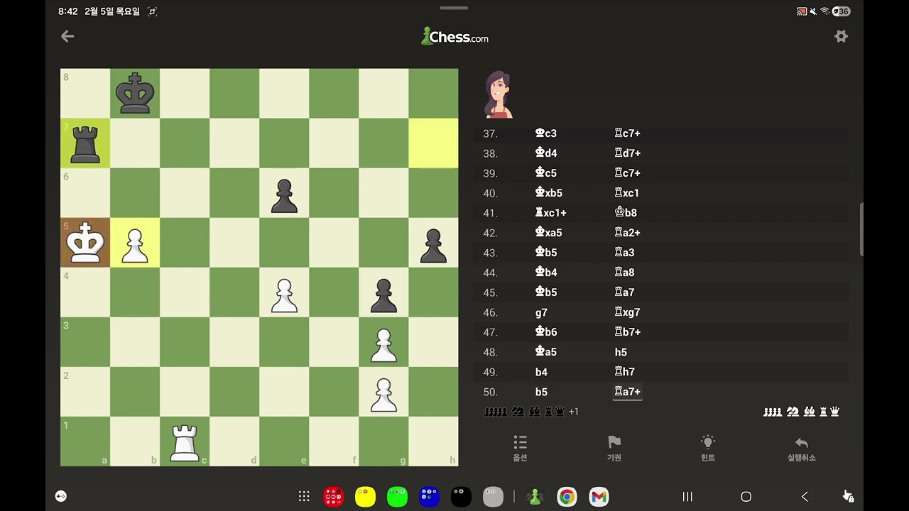Jump to move 40 white's Kxb5
909x511 pixels.
548,193
